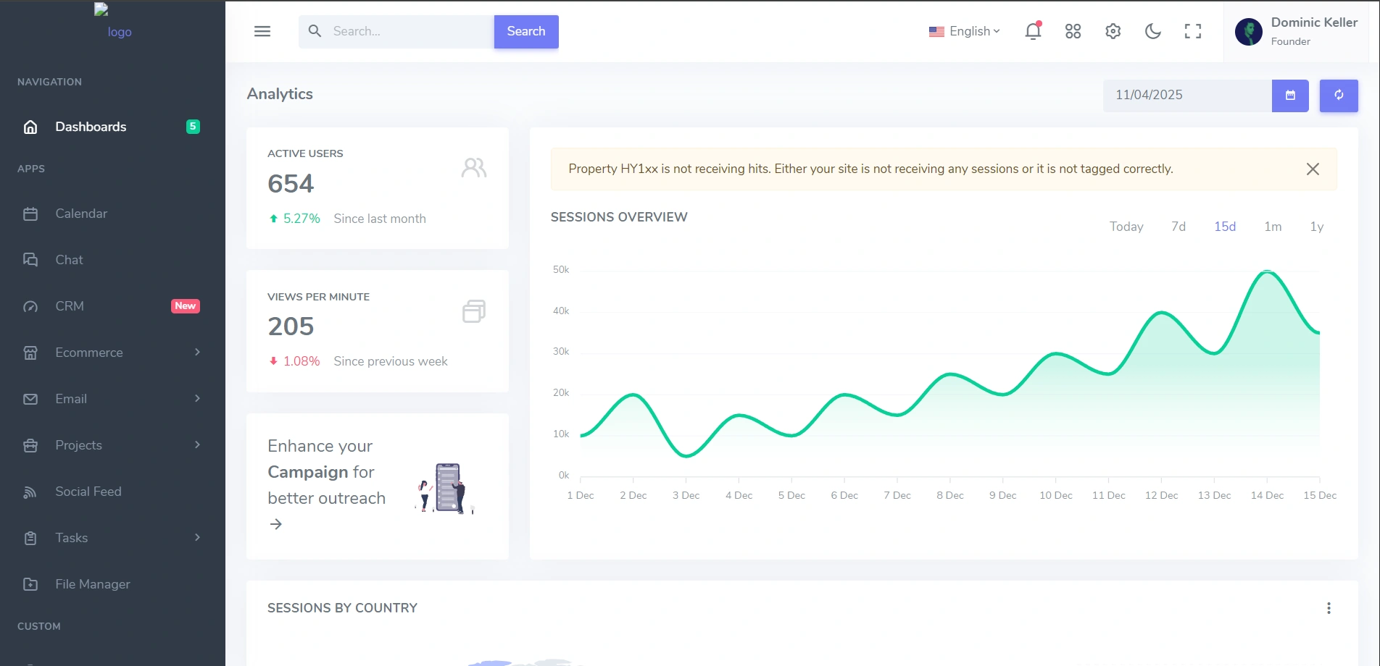
Task: Open the apps grid menu
Action: (1073, 31)
